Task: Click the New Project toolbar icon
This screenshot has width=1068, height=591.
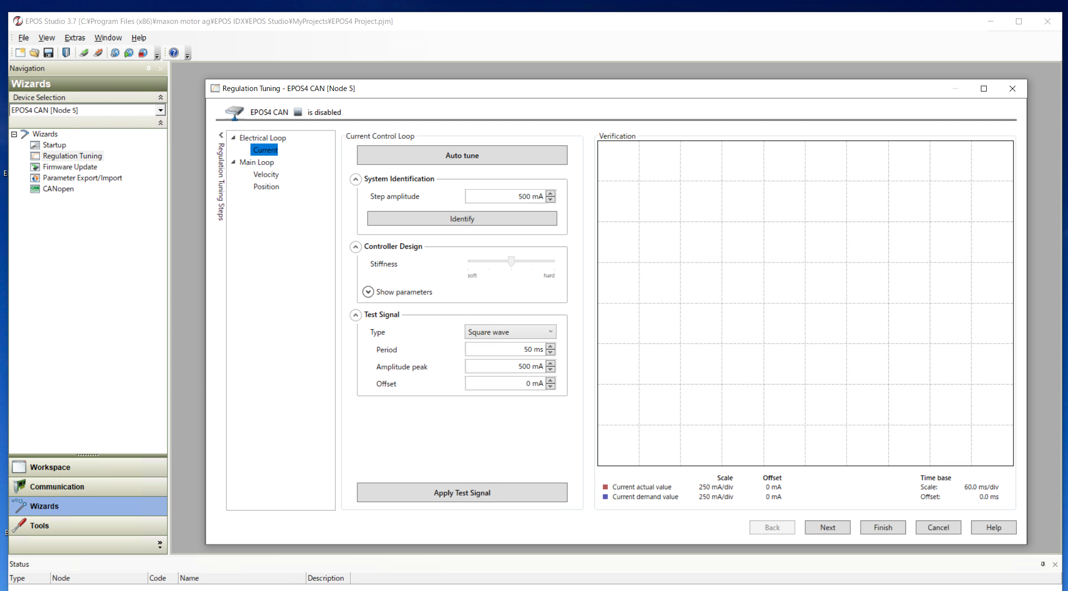Action: click(x=20, y=53)
